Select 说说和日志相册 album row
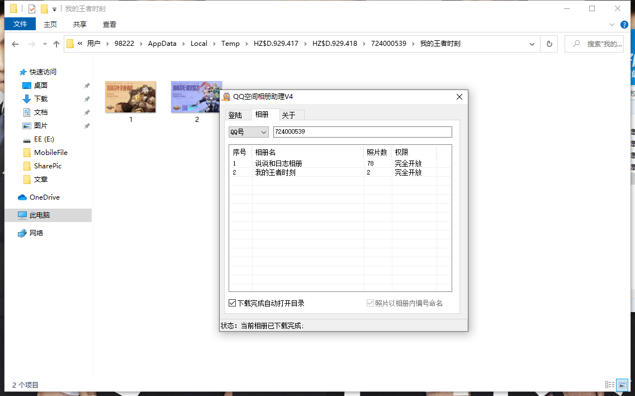Viewport: 635px width, 396px height. (340, 163)
